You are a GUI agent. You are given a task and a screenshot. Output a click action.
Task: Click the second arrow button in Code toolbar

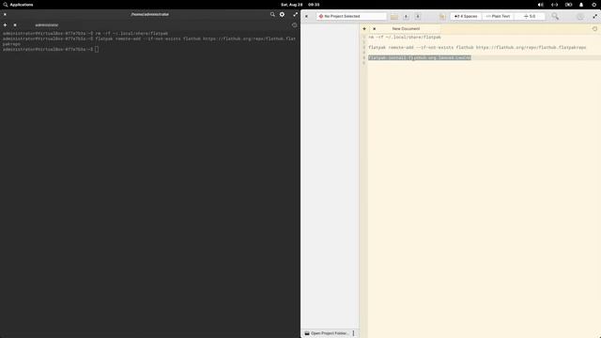click(418, 17)
